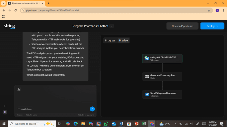This screenshot has width=227, height=127.
Task: Open File Explorer from taskbar
Action: [83, 124]
